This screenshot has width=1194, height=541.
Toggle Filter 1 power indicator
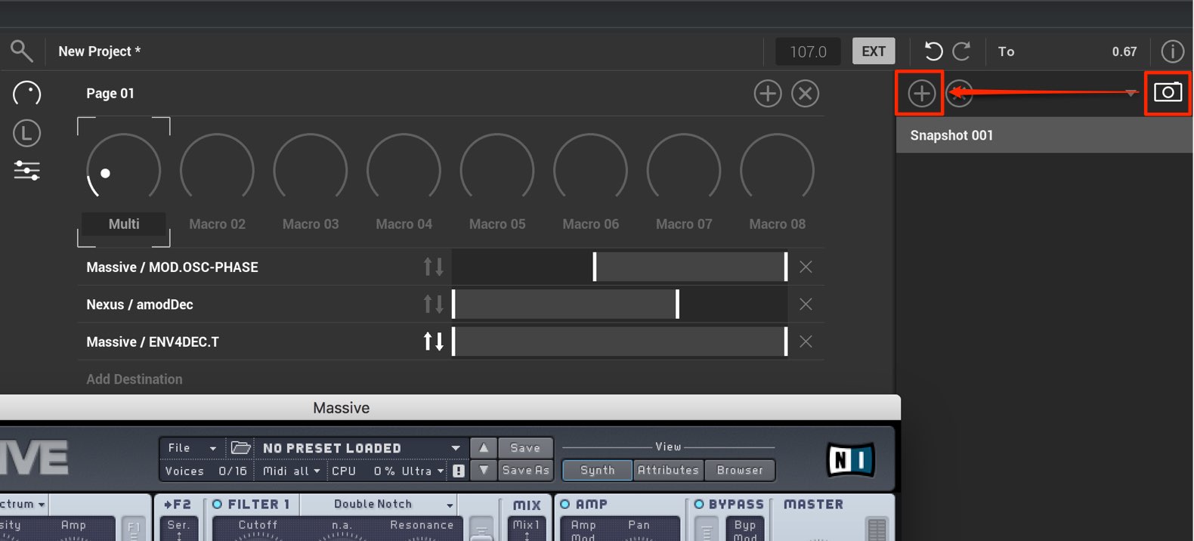[x=218, y=504]
